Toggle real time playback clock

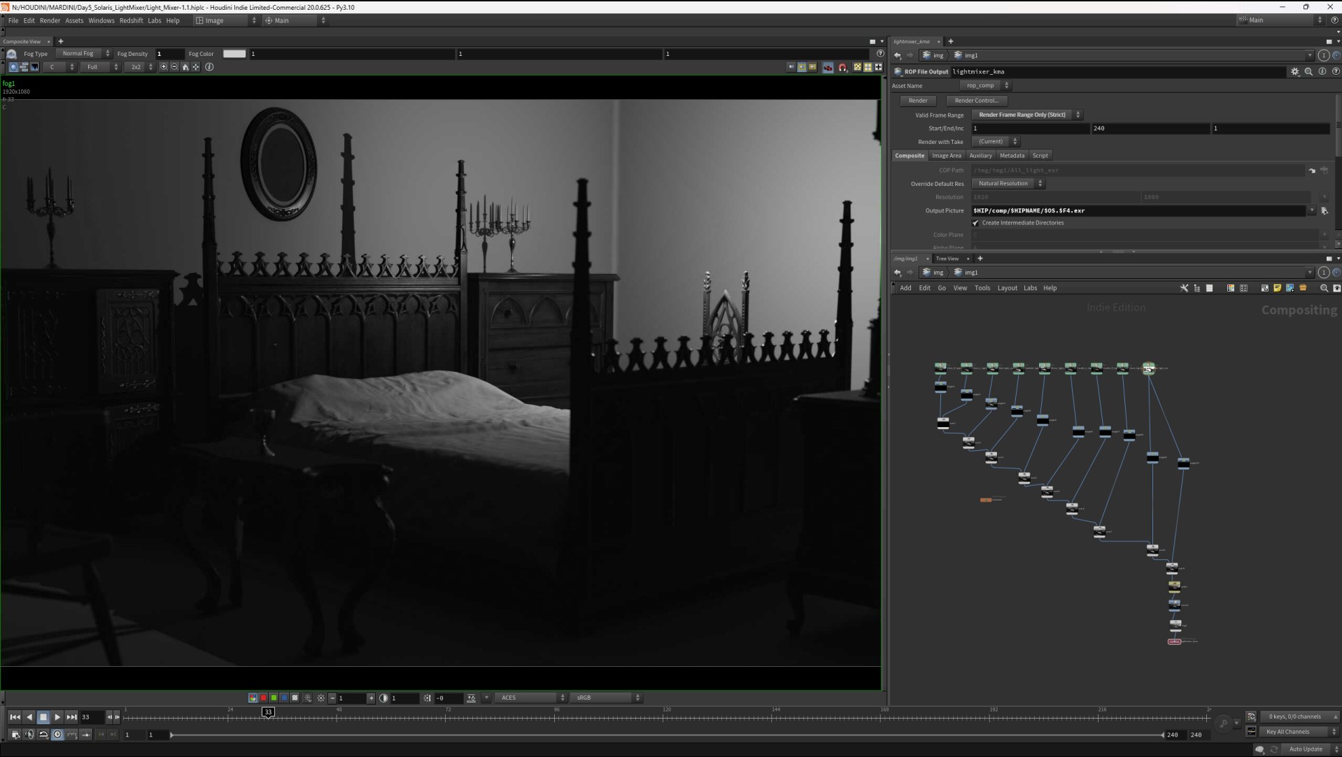click(57, 735)
